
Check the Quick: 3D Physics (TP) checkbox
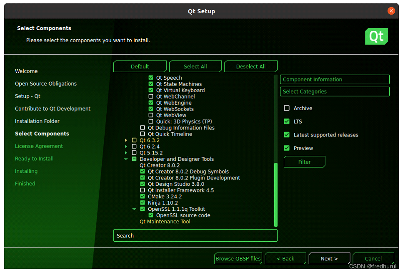click(x=151, y=121)
